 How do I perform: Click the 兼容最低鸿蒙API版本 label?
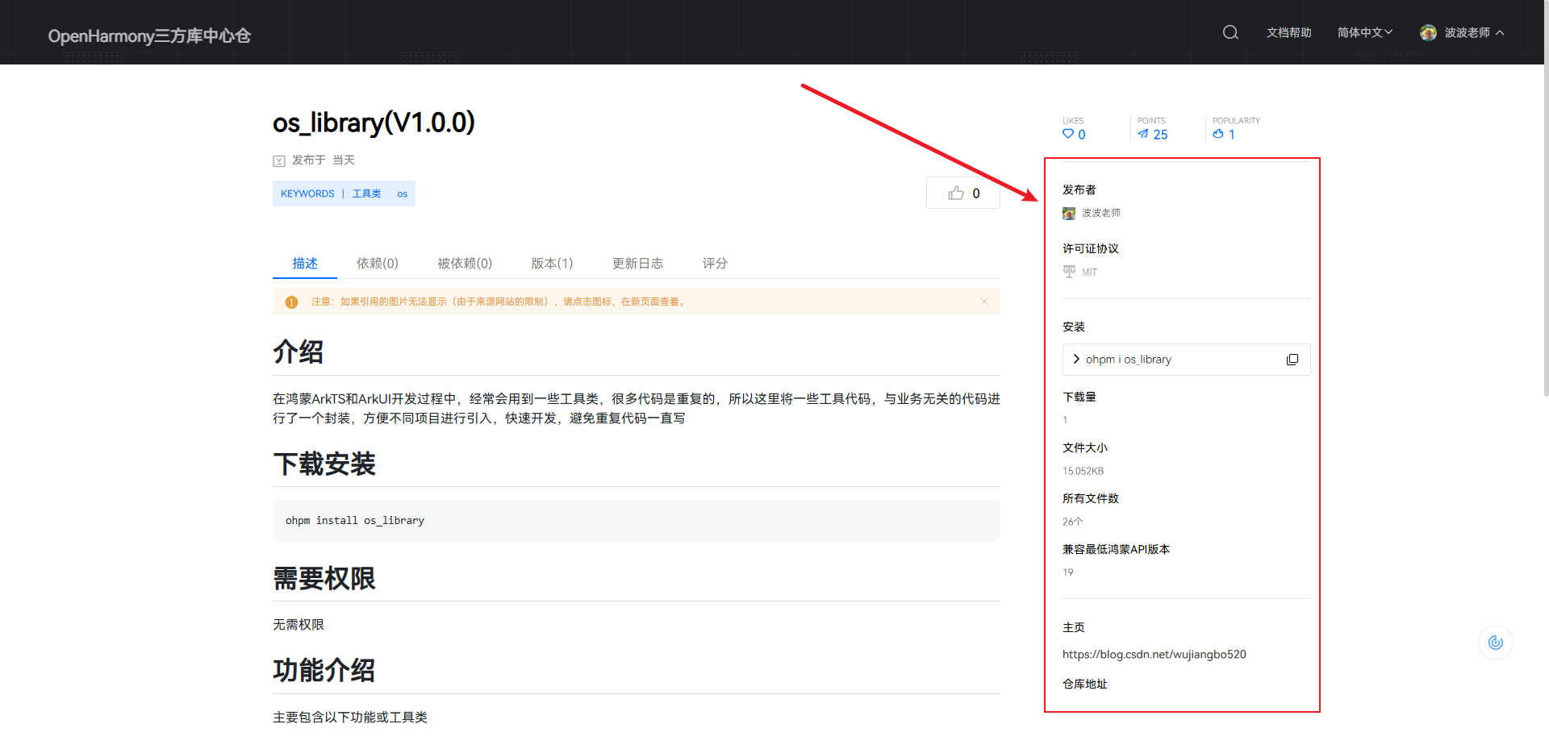(1116, 549)
